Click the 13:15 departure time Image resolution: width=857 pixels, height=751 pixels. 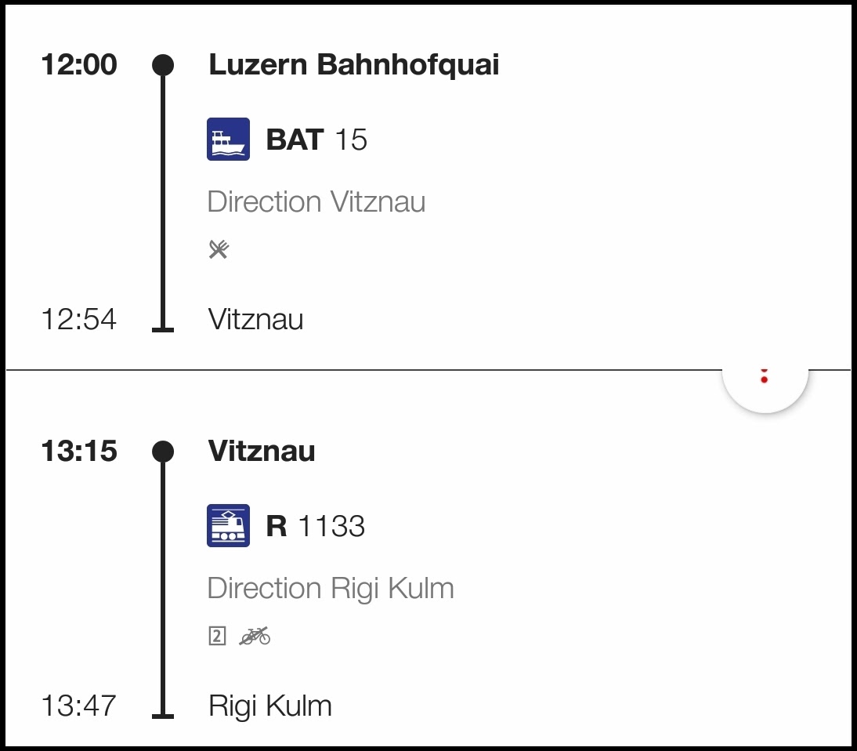79,452
